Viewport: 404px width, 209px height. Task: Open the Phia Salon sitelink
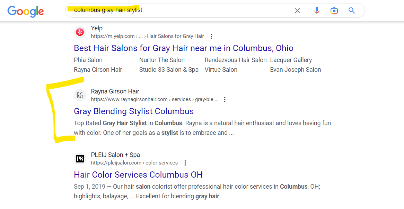coord(88,60)
